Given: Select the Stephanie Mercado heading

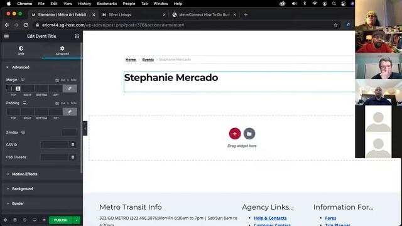Looking at the screenshot, I should click(x=171, y=78).
